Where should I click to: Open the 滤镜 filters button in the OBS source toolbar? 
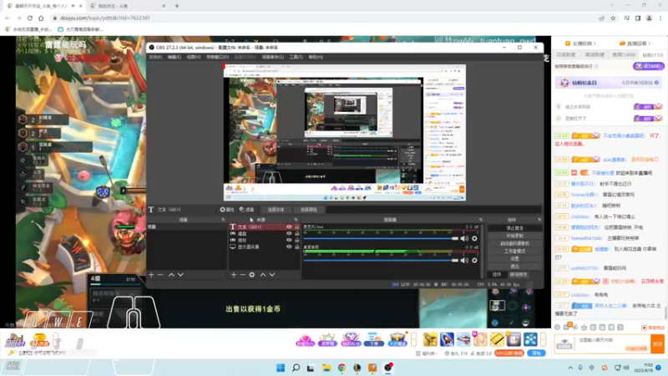click(246, 210)
